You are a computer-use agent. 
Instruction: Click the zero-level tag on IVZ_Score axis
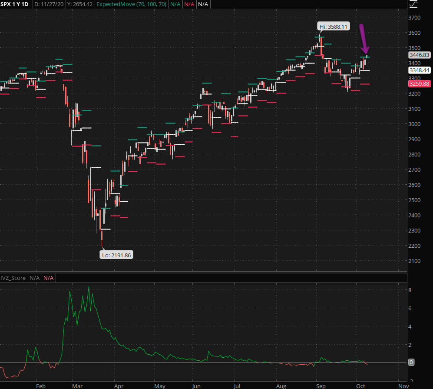pyautogui.click(x=411, y=362)
